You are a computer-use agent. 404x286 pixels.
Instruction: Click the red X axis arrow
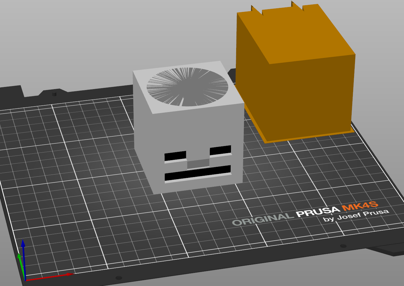50,277
